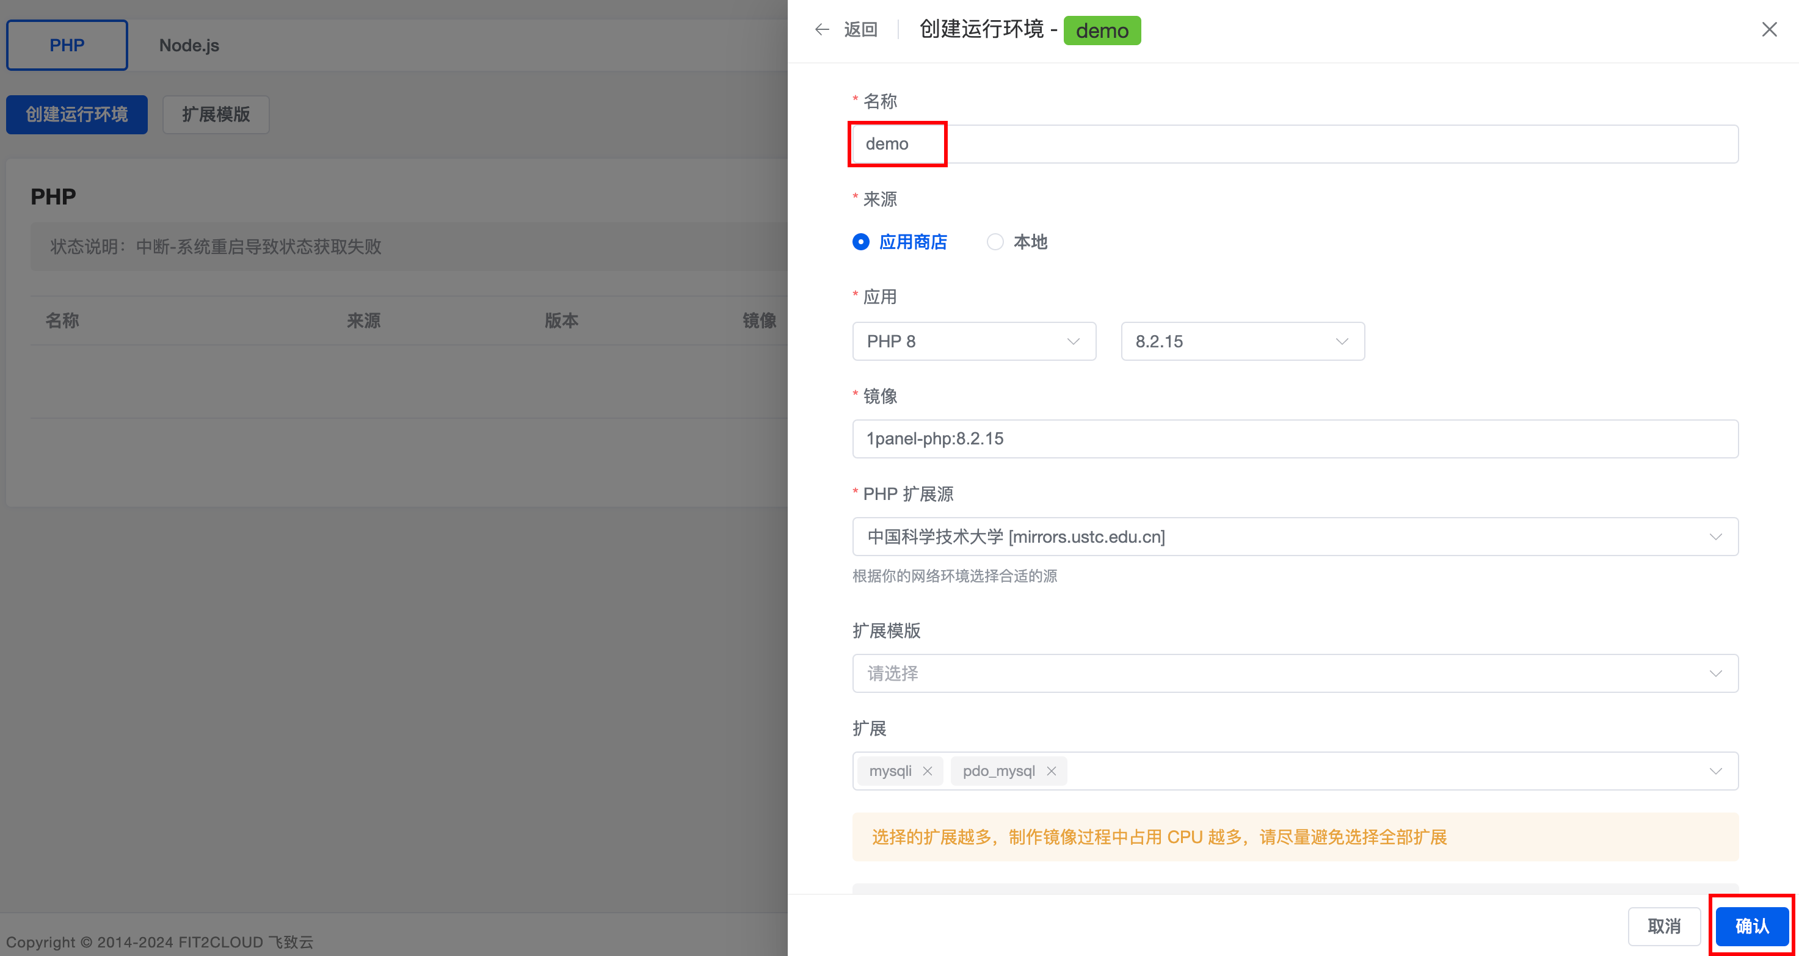This screenshot has width=1799, height=956.
Task: Open the PHP 8 application dropdown
Action: [973, 341]
